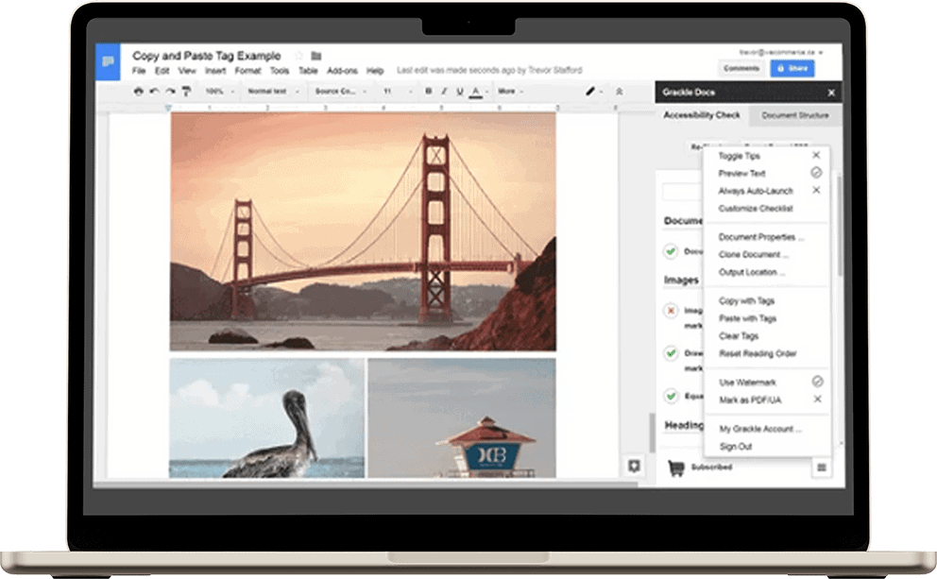Open the Help menu
The height and width of the screenshot is (579, 937).
pyautogui.click(x=375, y=71)
